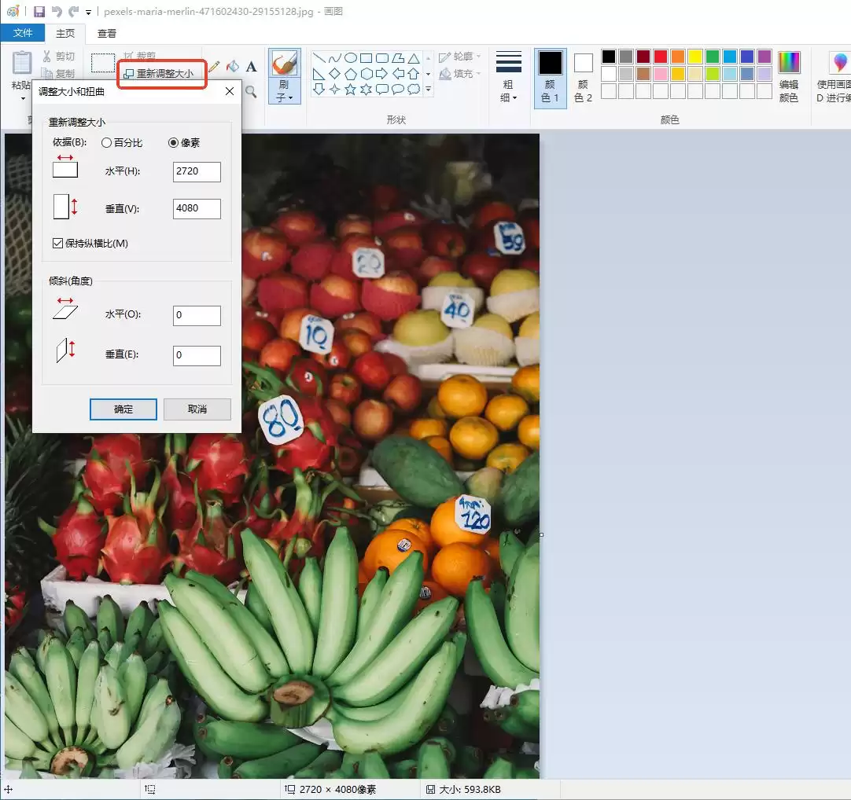Switch to the 查看 (View) tab
Viewport: 851px width, 800px height.
point(107,33)
